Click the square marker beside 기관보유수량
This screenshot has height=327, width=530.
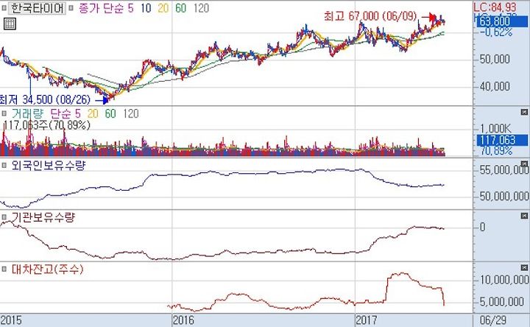4,217
